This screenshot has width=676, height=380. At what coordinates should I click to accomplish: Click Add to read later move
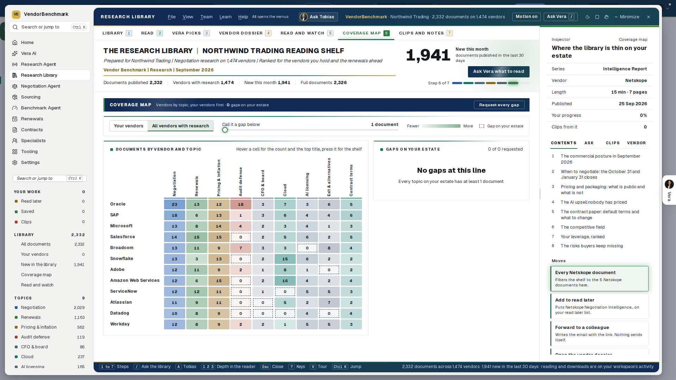coord(599,306)
